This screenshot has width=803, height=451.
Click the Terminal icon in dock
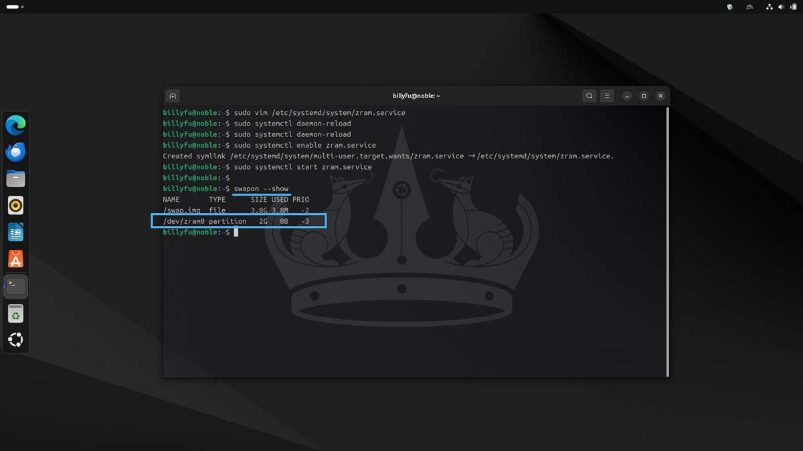(15, 287)
